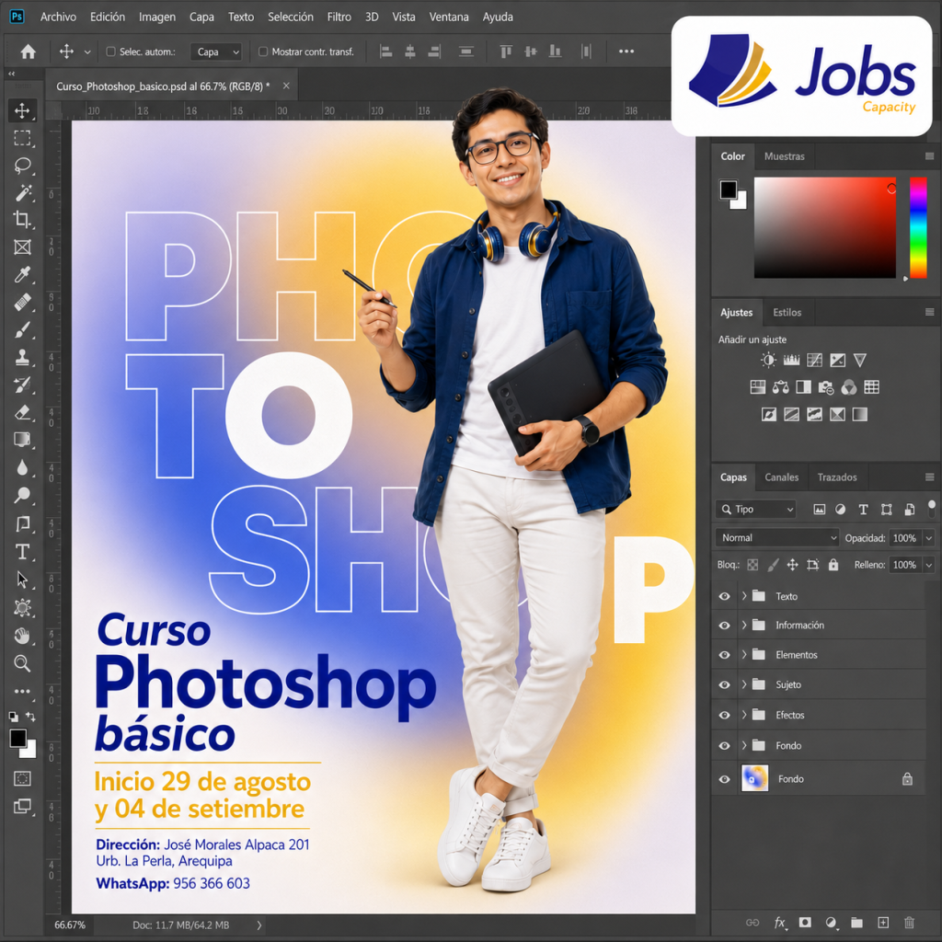Select the Hand tool
Screen dimensions: 942x942
(x=22, y=636)
